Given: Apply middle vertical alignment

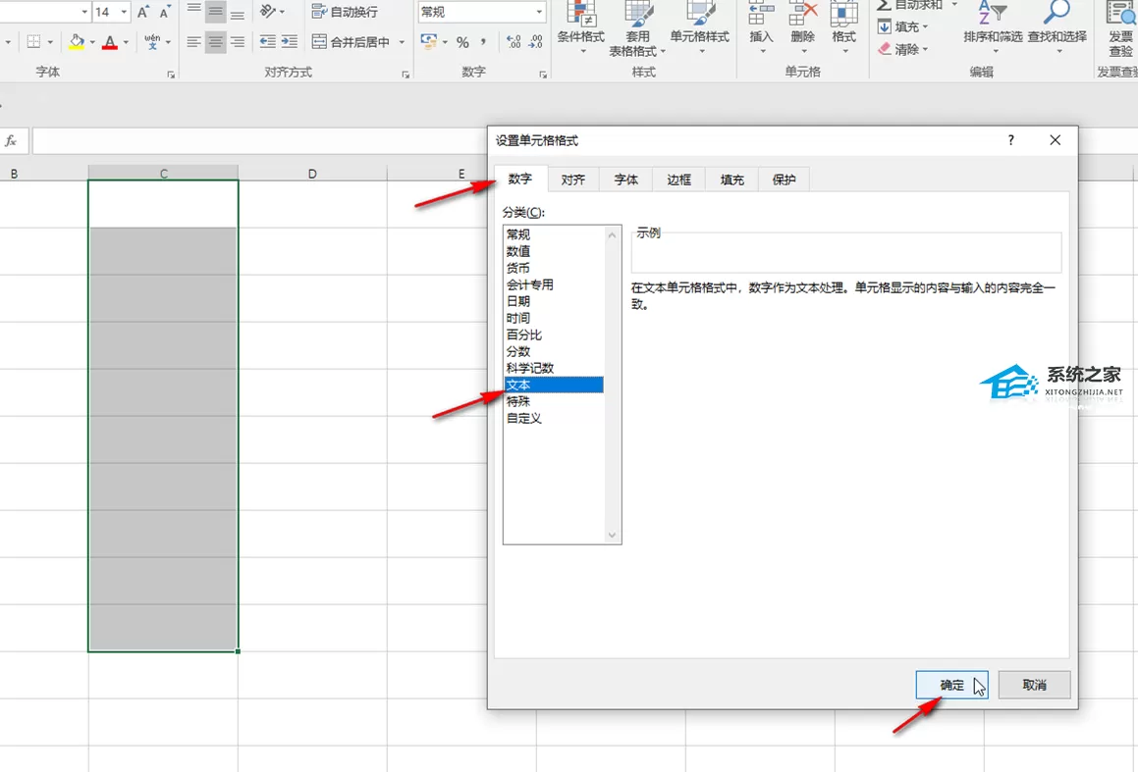Looking at the screenshot, I should (x=216, y=12).
